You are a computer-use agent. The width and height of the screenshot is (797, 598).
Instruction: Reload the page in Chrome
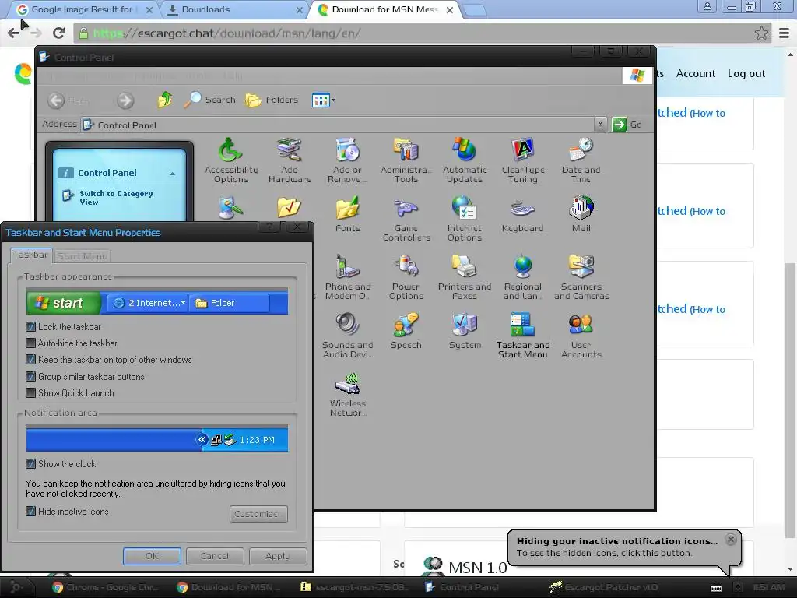pos(58,33)
